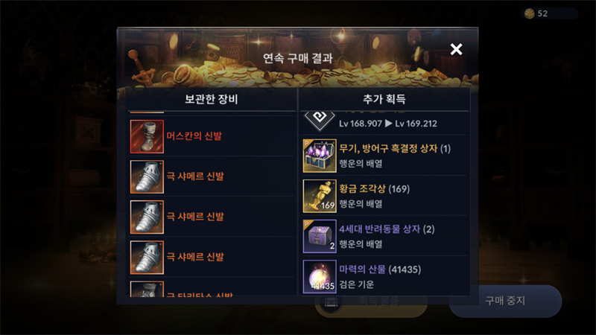
Task: Select the third 극 샤메르 신발 icon
Action: point(147,257)
